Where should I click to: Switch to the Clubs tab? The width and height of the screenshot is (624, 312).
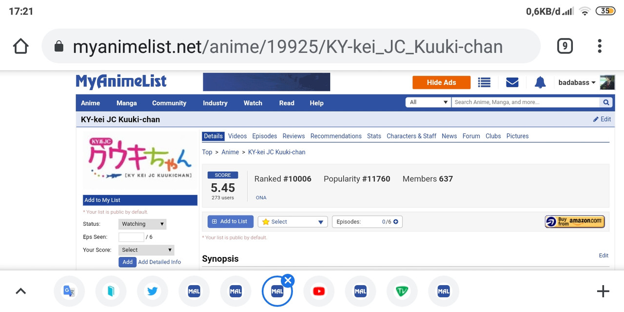[x=493, y=136]
